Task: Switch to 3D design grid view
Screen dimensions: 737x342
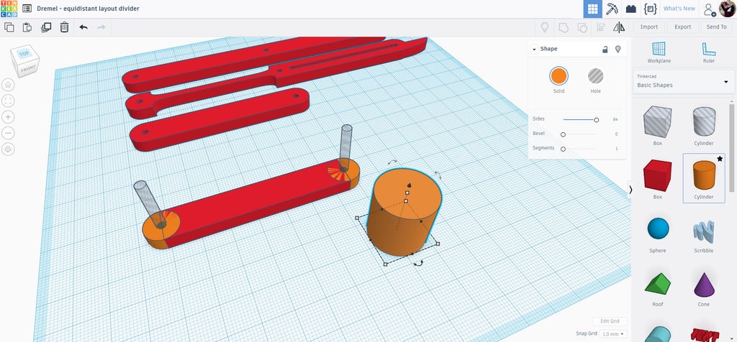Action: click(x=593, y=9)
